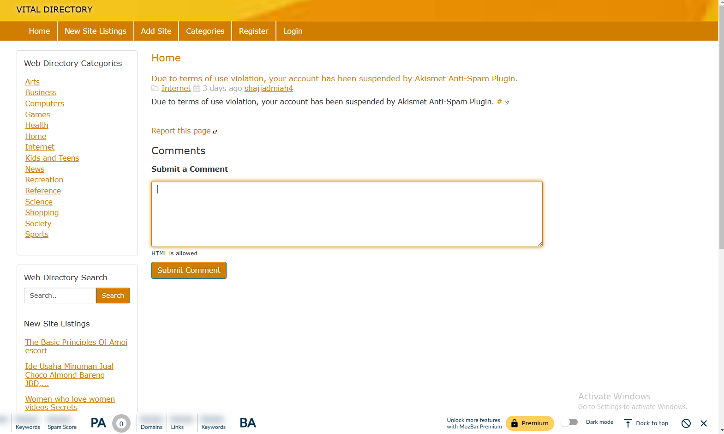Open the shajjadmiah4 author link
724x434 pixels.
point(269,88)
